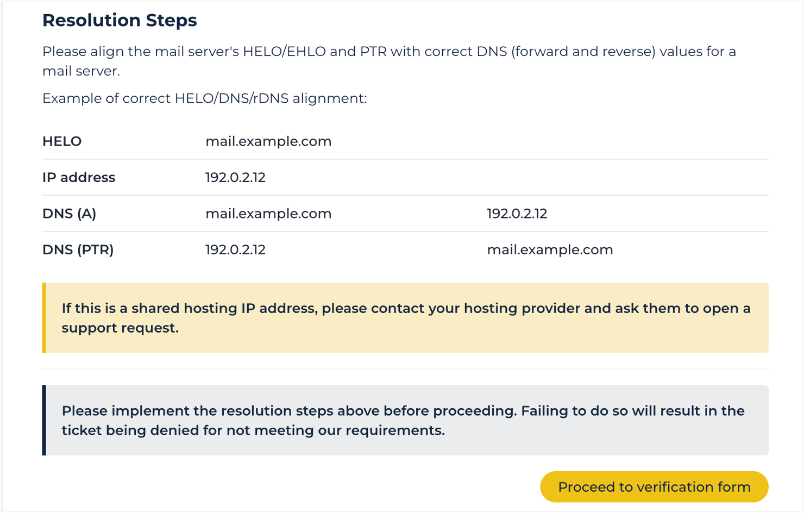
Task: Select the DNS (PTR) row label
Action: [78, 250]
